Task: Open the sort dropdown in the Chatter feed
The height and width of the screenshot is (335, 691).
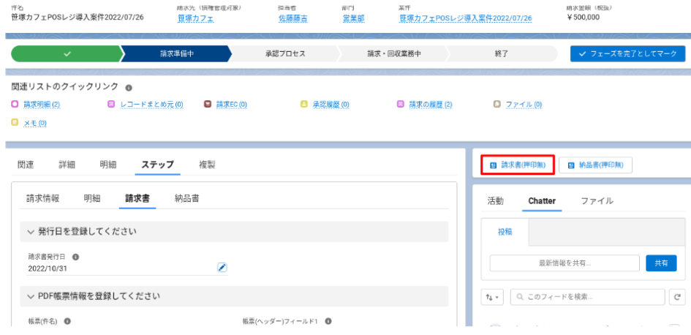Action: pyautogui.click(x=492, y=297)
